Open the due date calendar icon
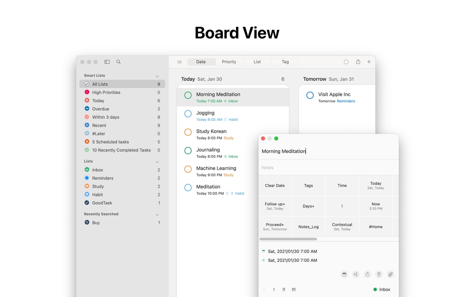The image size is (475, 297). (344, 274)
